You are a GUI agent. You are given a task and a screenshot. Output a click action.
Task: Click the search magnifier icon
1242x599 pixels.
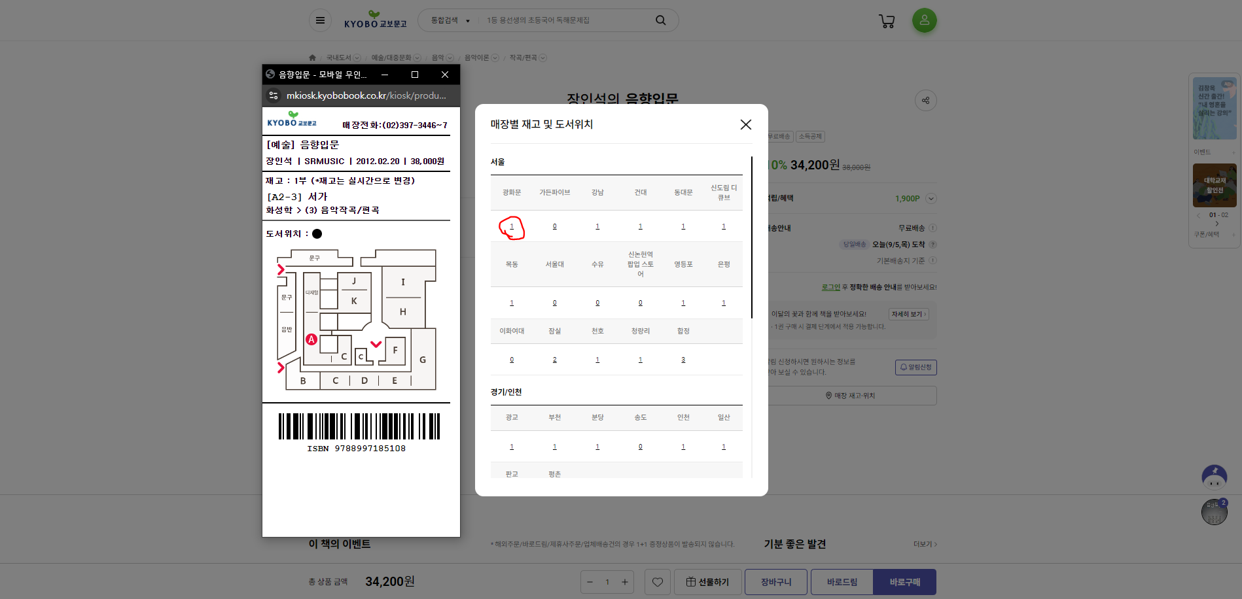click(660, 20)
